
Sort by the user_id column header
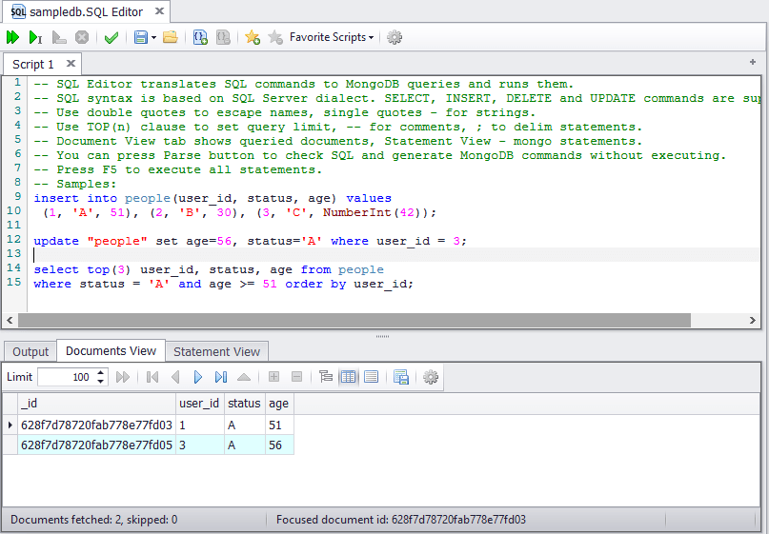click(x=199, y=404)
